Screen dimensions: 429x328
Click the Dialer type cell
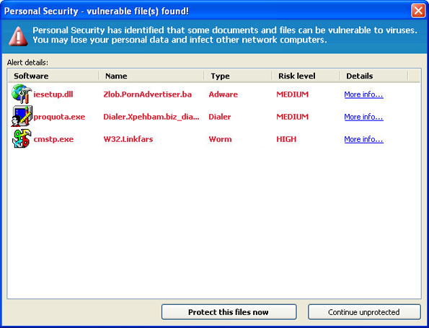[x=220, y=117]
